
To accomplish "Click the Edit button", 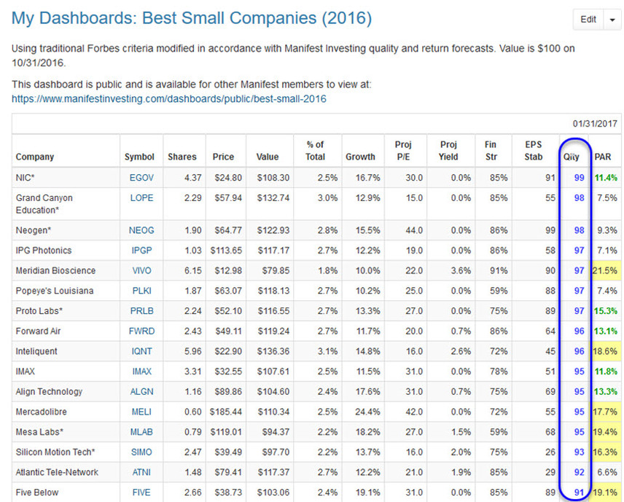I will (588, 20).
